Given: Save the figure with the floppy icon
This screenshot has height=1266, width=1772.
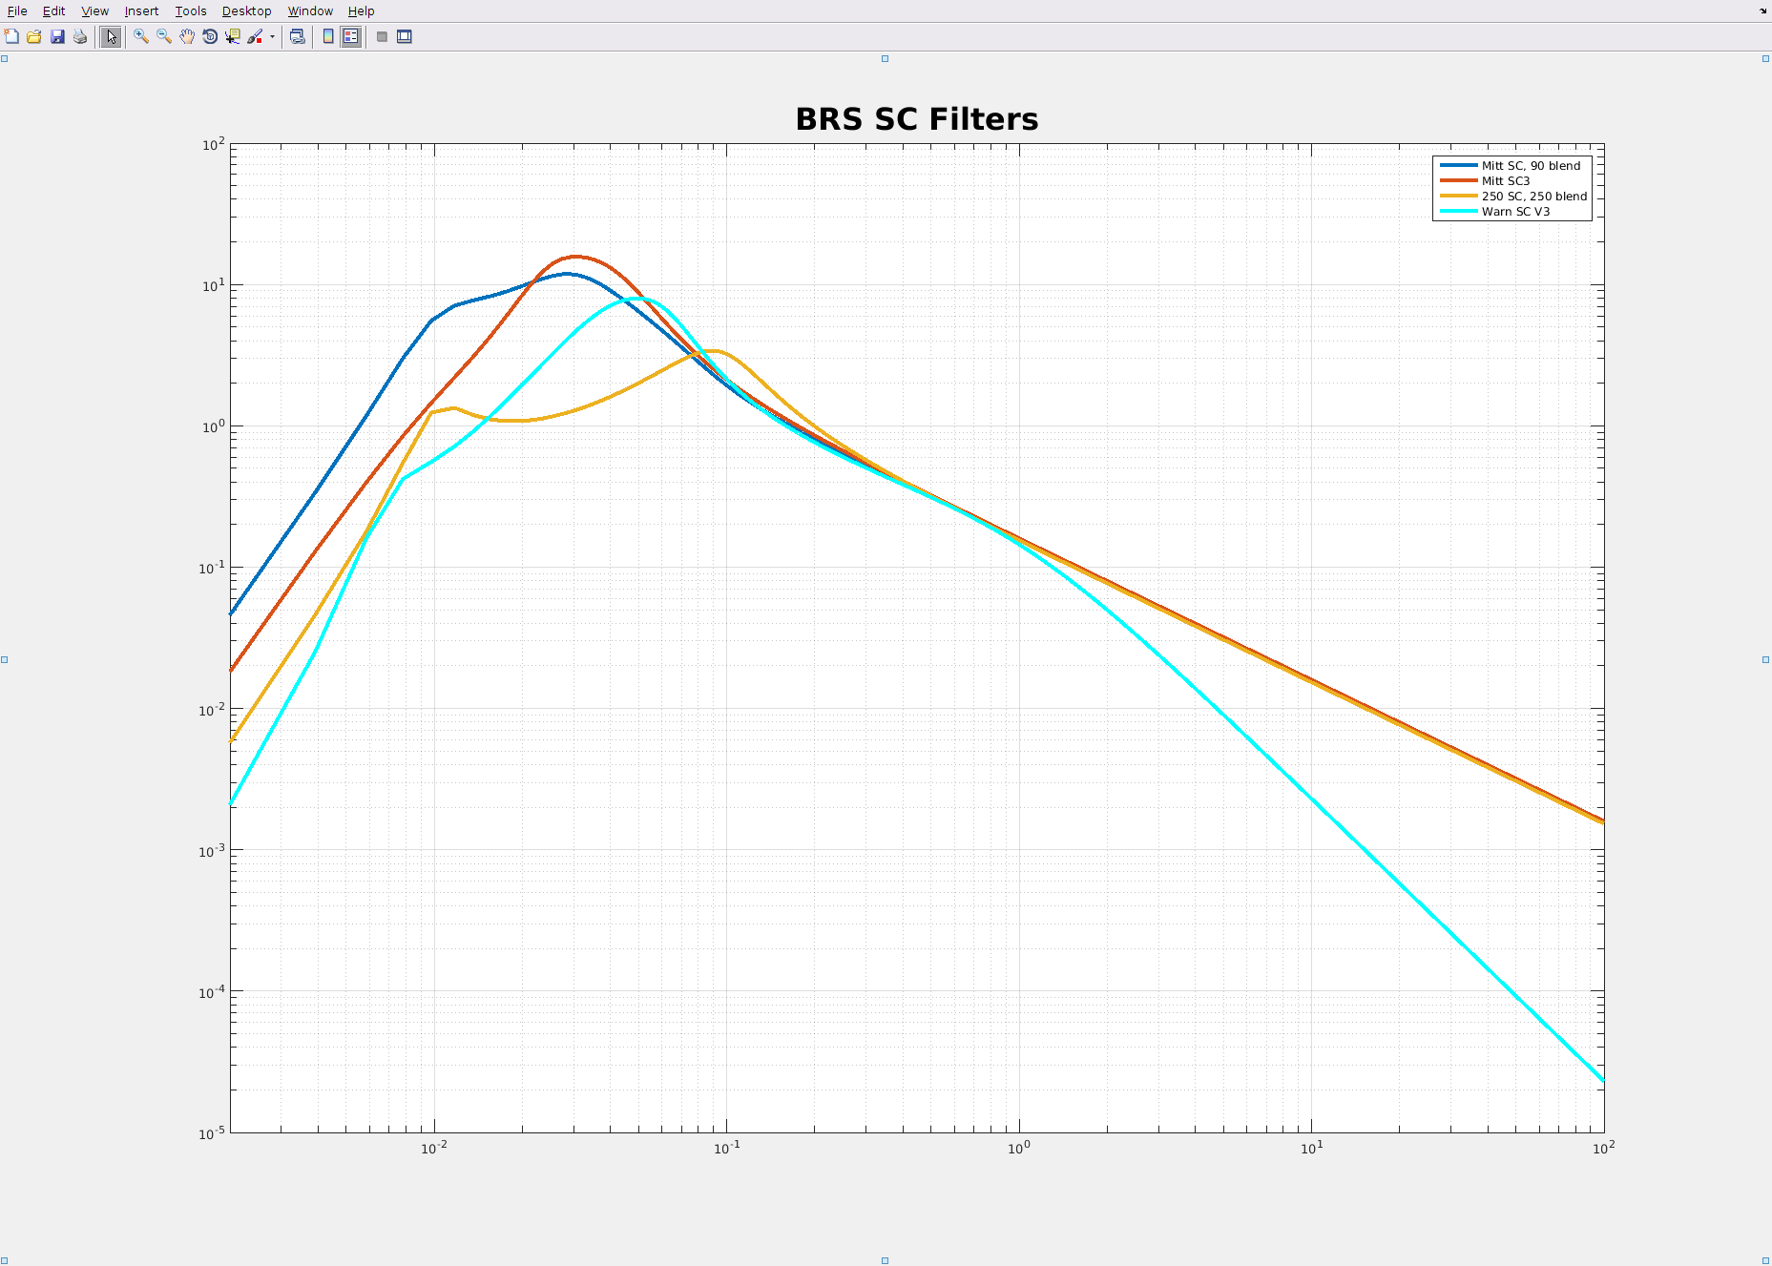Looking at the screenshot, I should (x=57, y=36).
